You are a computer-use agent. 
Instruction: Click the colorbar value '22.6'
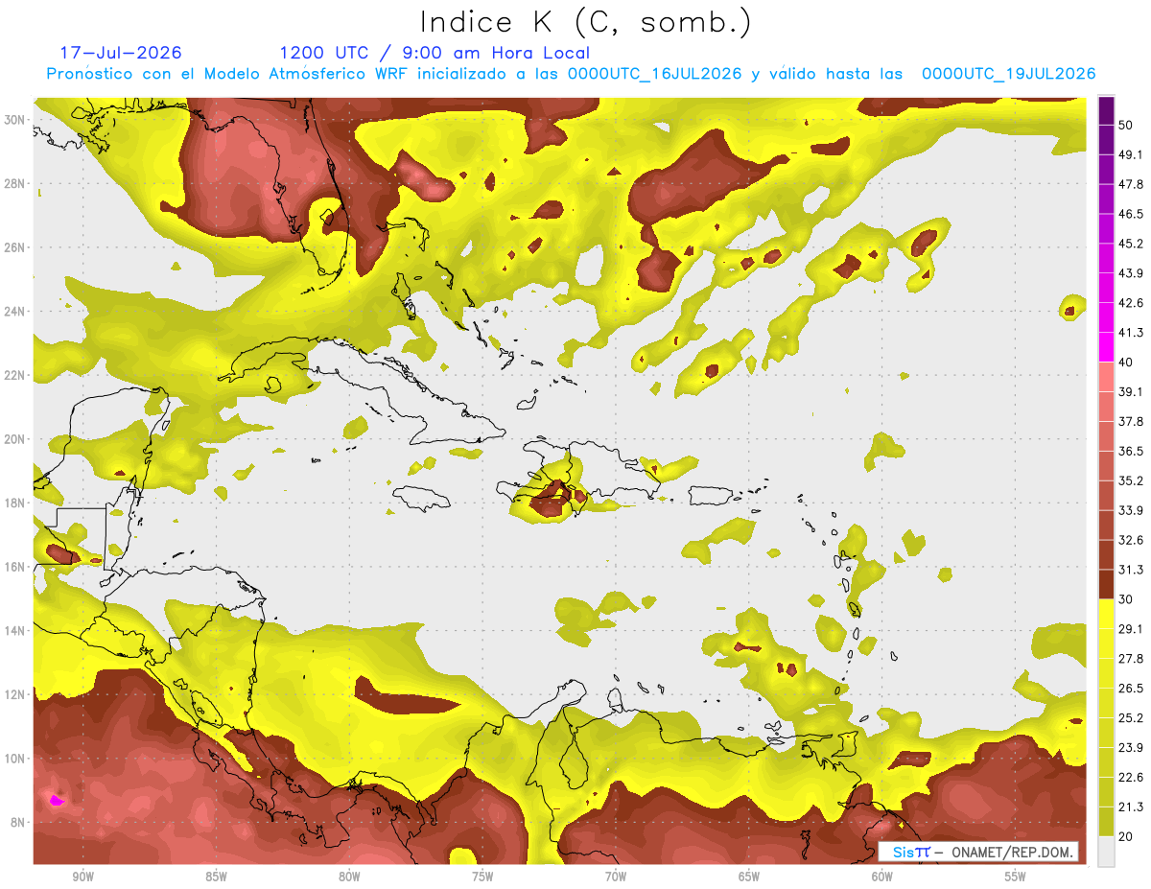(1131, 778)
